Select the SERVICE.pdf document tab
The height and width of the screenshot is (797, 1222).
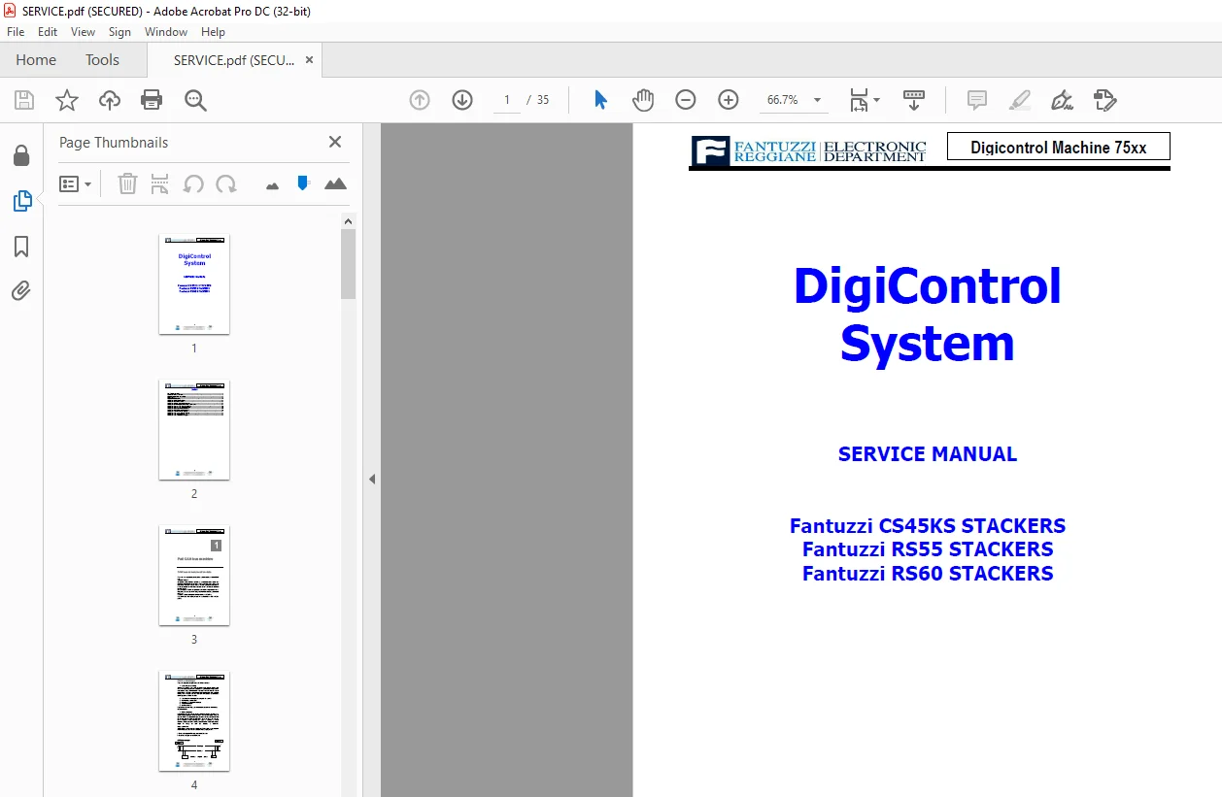234,60
